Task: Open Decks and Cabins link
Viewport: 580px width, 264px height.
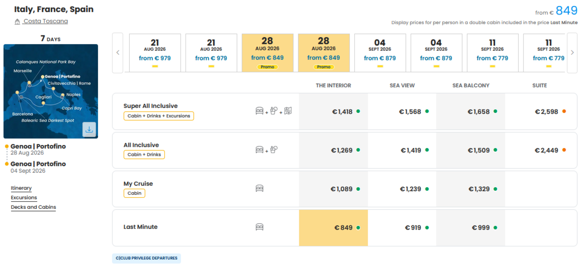Action: pyautogui.click(x=33, y=207)
